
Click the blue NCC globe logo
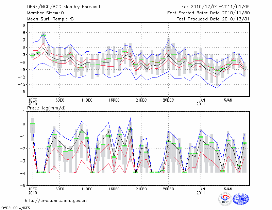click(x=241, y=199)
